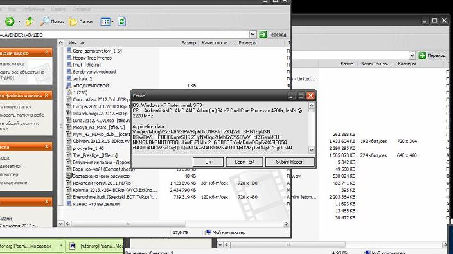Select the Iskateli.mogil.2.2012.HDRip file

pyautogui.click(x=97, y=114)
